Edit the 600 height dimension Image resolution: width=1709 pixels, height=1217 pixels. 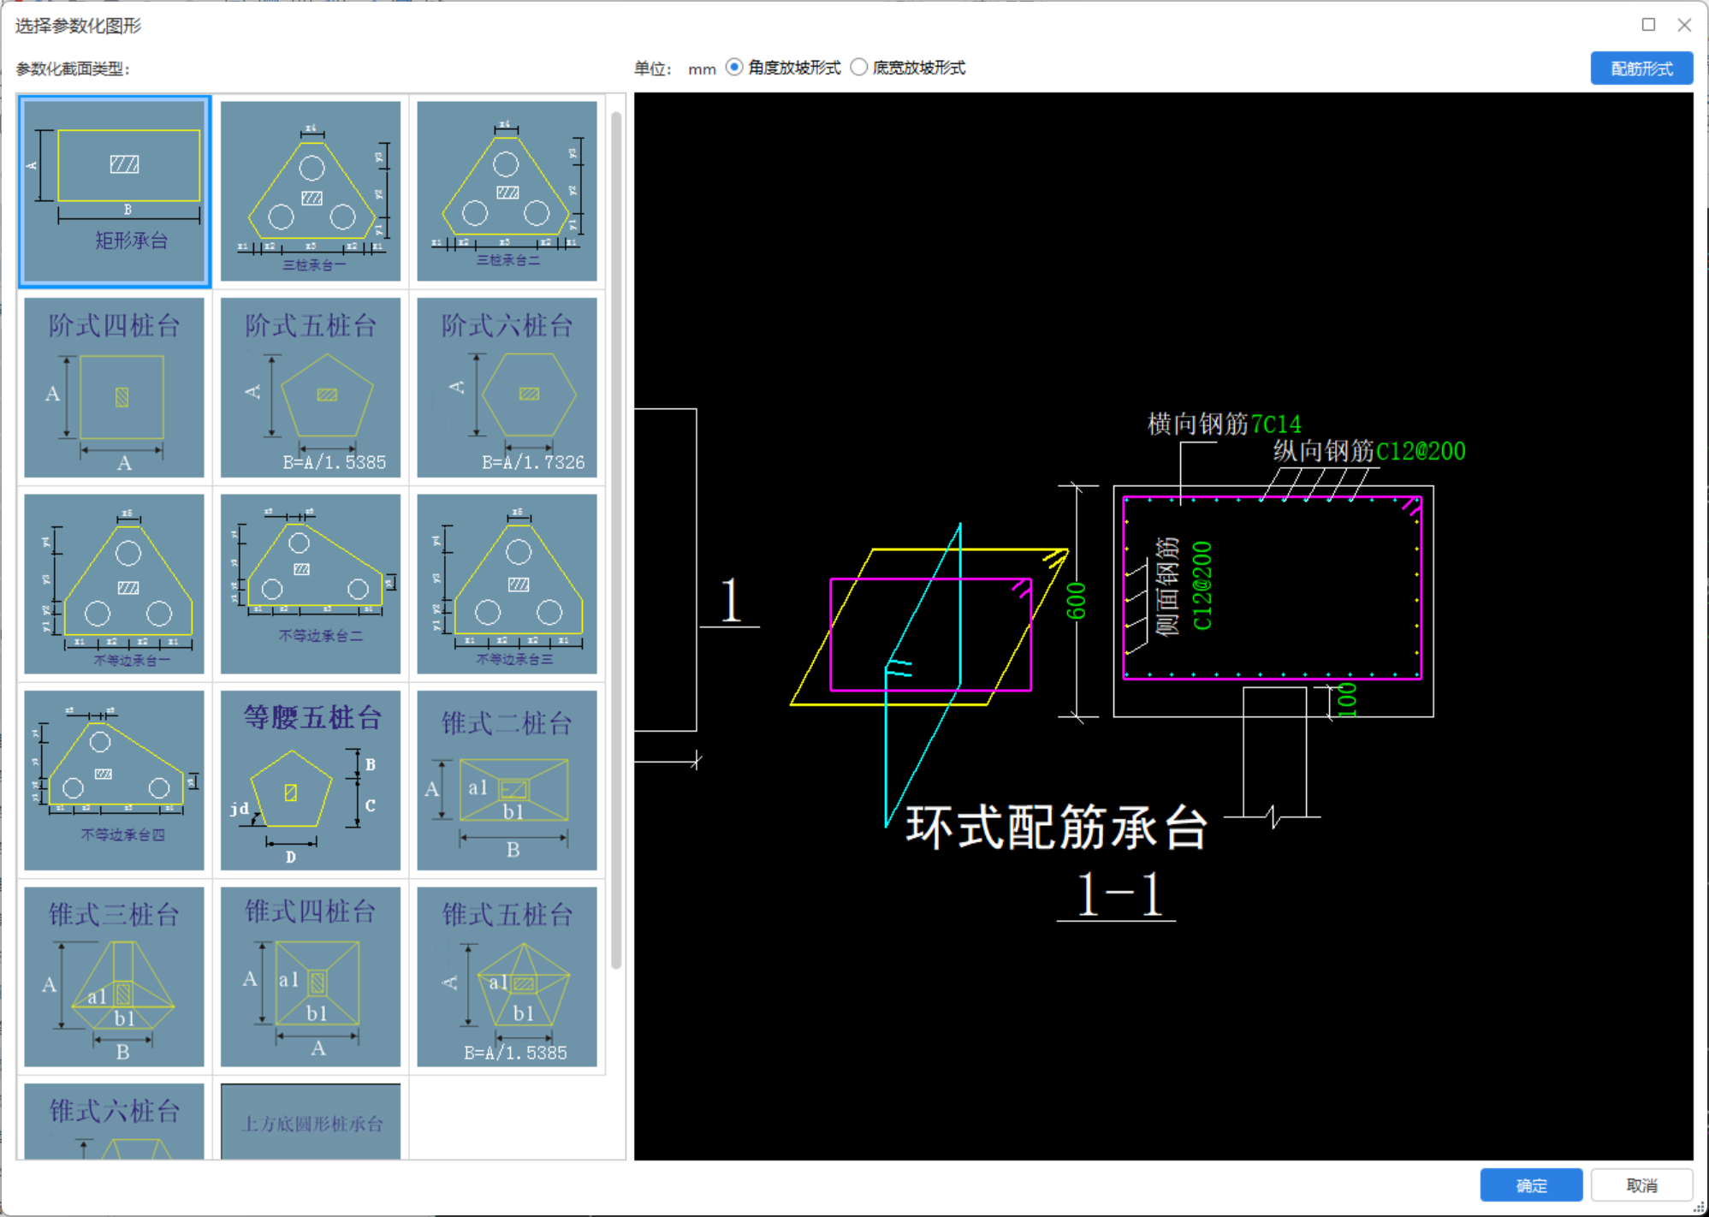pos(1077,601)
